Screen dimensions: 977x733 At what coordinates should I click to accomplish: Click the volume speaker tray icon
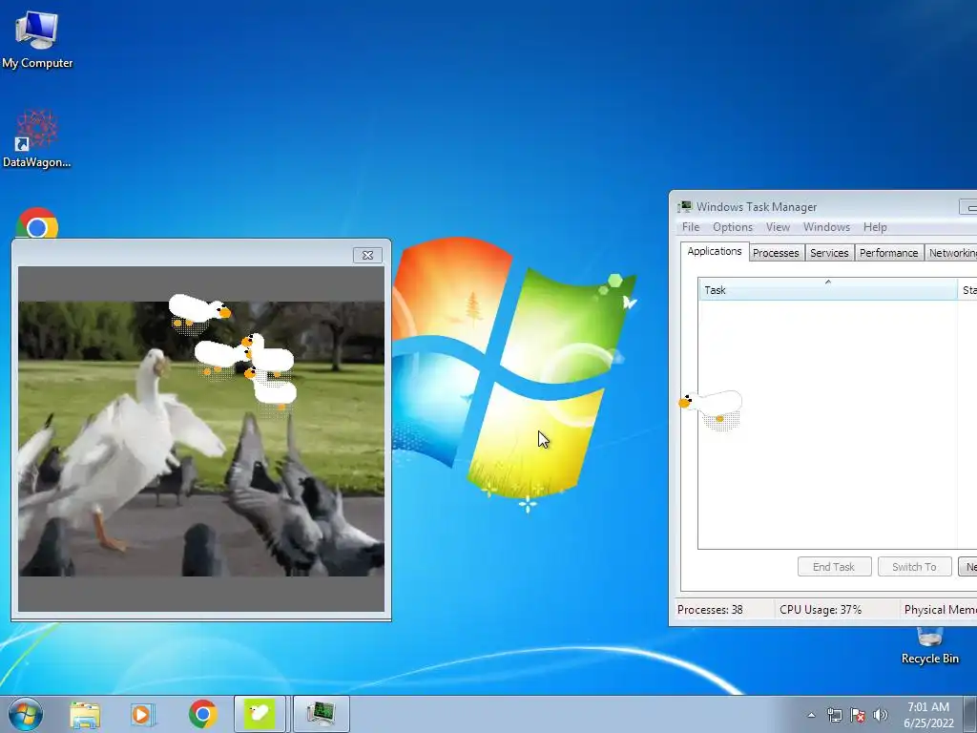[x=880, y=715]
